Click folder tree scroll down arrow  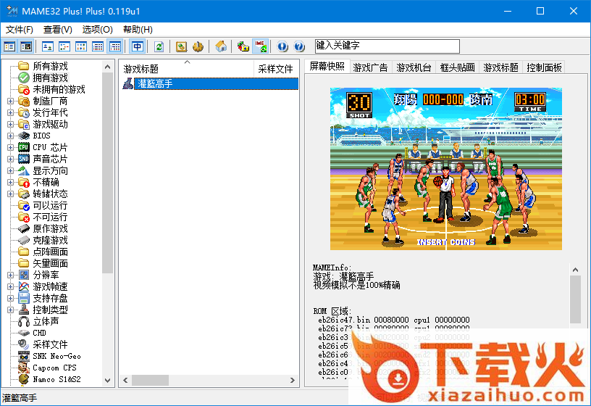107,381
